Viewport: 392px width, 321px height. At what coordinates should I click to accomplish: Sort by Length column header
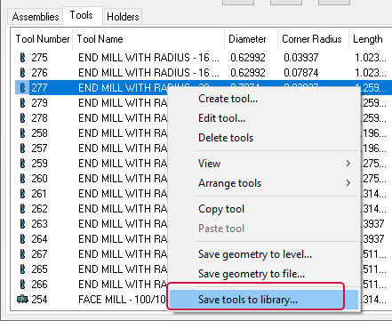click(371, 39)
